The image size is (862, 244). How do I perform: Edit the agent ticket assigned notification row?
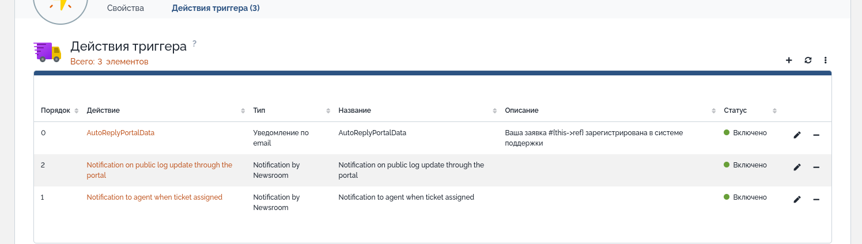pos(797,199)
